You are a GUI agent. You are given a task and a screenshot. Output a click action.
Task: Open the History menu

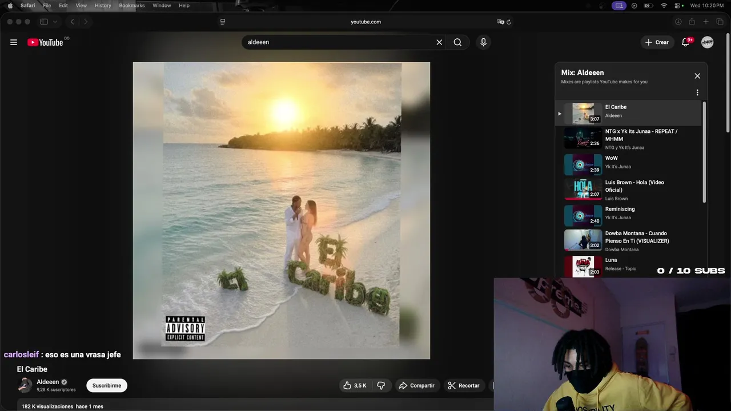pos(103,5)
